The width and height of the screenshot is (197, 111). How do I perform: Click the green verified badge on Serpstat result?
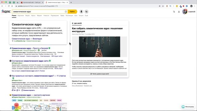pos(49,48)
